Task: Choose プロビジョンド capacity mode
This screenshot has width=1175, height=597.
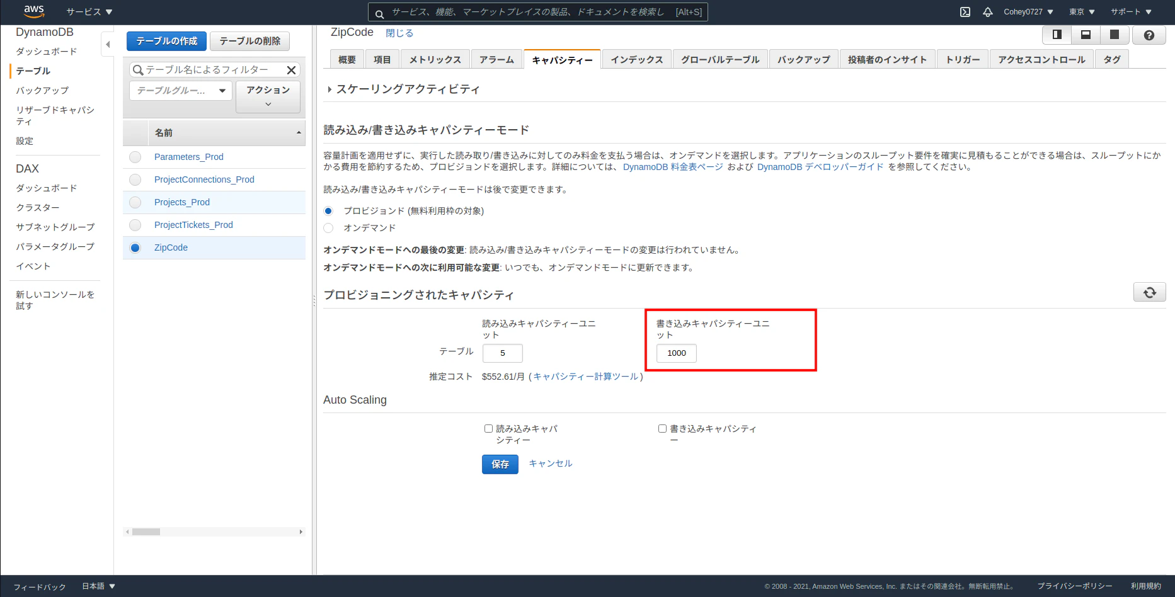Action: click(x=328, y=211)
